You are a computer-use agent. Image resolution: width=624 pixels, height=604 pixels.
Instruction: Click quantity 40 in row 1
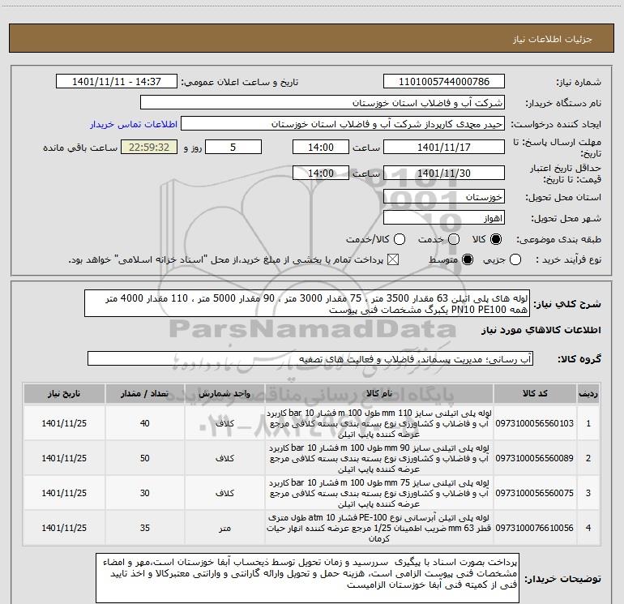145,423
